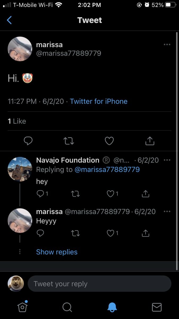179x319 pixels.
Task: Share Navajo Foundation's "hey" reply
Action: click(x=145, y=194)
